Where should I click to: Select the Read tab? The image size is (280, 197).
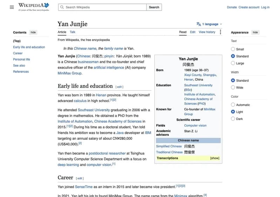click(x=183, y=32)
